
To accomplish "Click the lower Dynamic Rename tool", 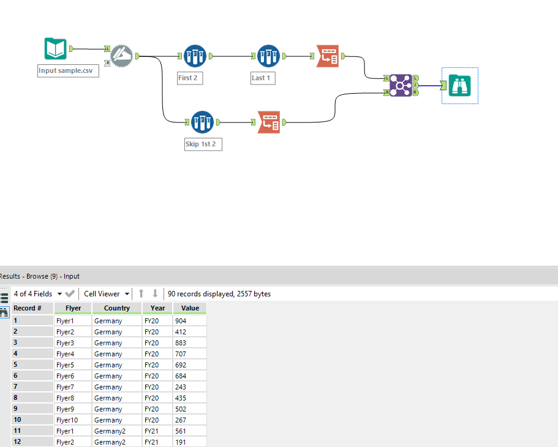I will click(269, 122).
